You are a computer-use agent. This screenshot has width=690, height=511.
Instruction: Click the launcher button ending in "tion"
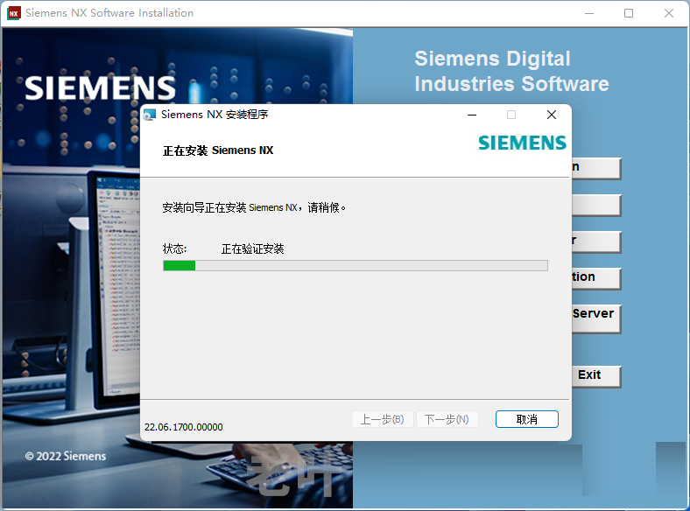point(596,278)
